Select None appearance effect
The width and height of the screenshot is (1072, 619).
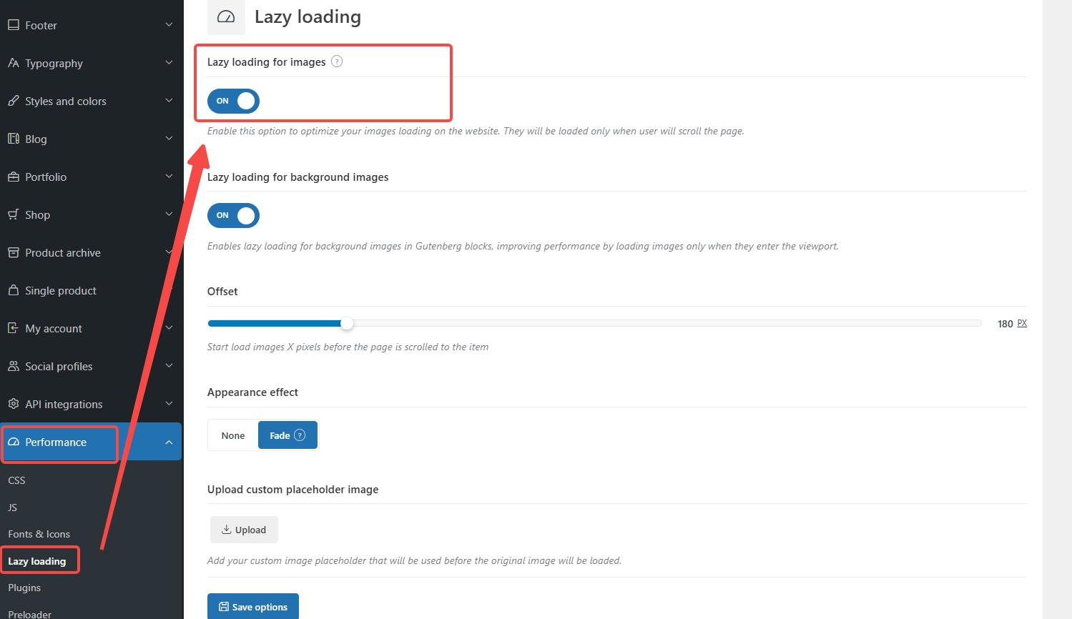click(x=233, y=435)
